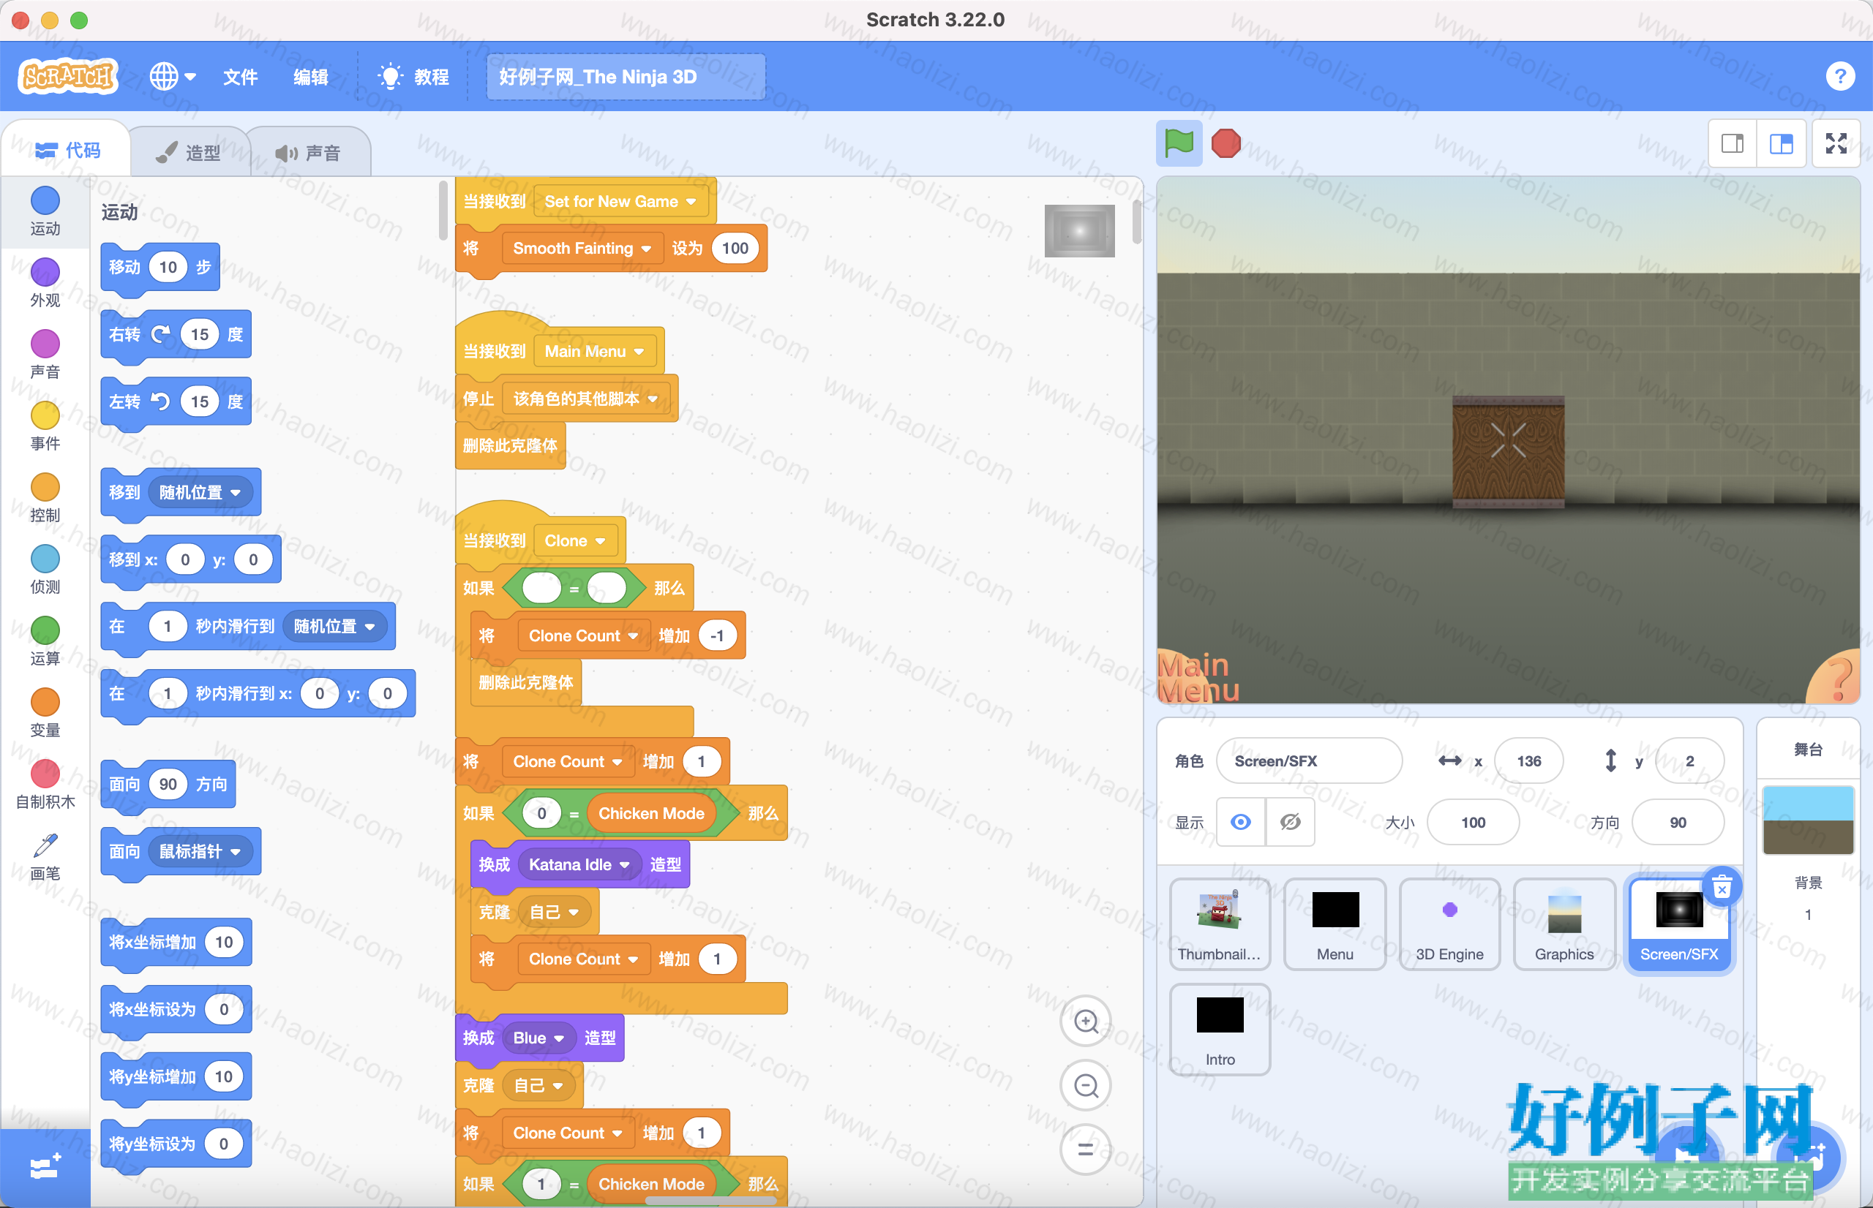
Task: Select the Thumbnail sprite
Action: point(1220,924)
